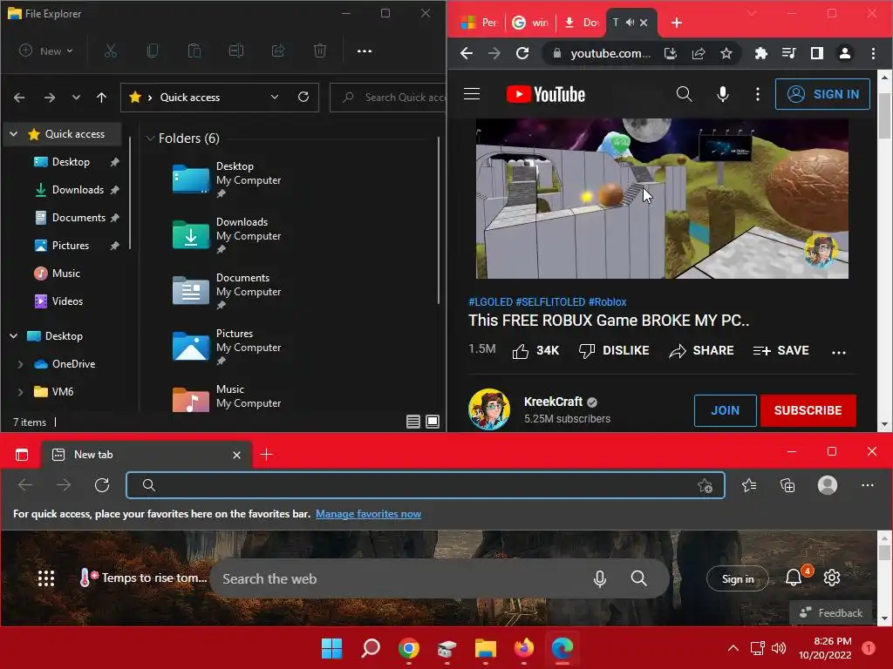This screenshot has width=893, height=669.
Task: Open Firefox from the taskbar
Action: [x=524, y=648]
